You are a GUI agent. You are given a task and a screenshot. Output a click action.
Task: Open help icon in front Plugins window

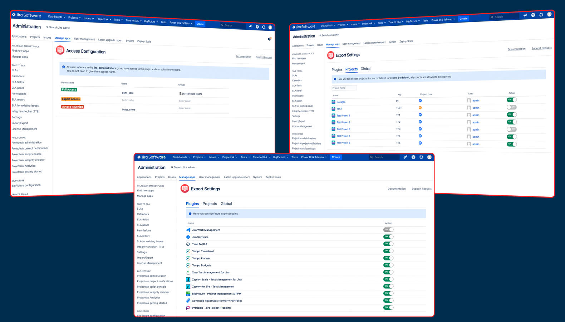(413, 157)
